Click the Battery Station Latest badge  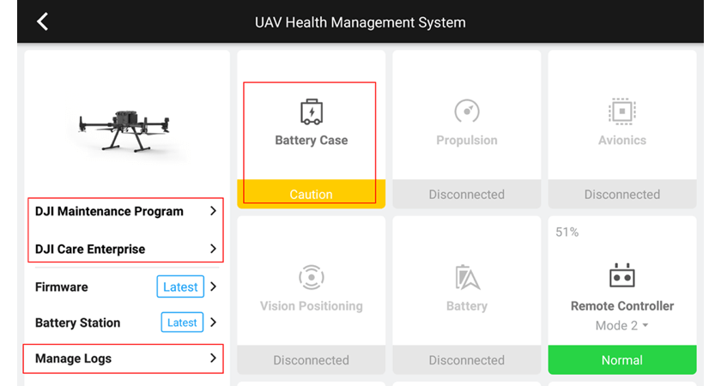pyautogui.click(x=182, y=323)
